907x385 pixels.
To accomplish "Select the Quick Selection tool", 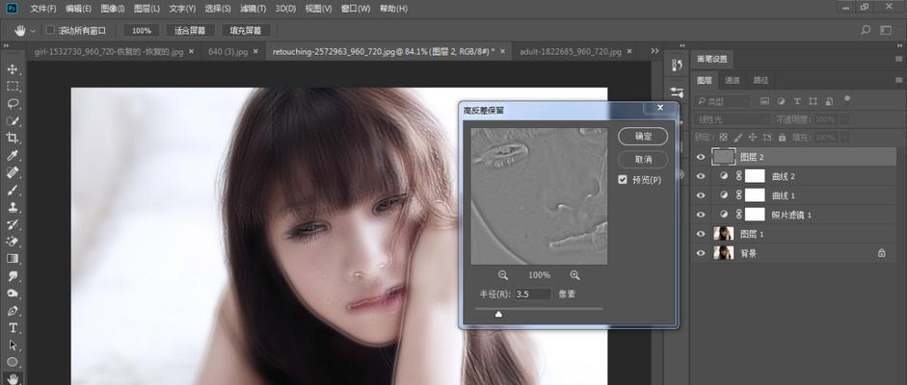I will pyautogui.click(x=13, y=120).
